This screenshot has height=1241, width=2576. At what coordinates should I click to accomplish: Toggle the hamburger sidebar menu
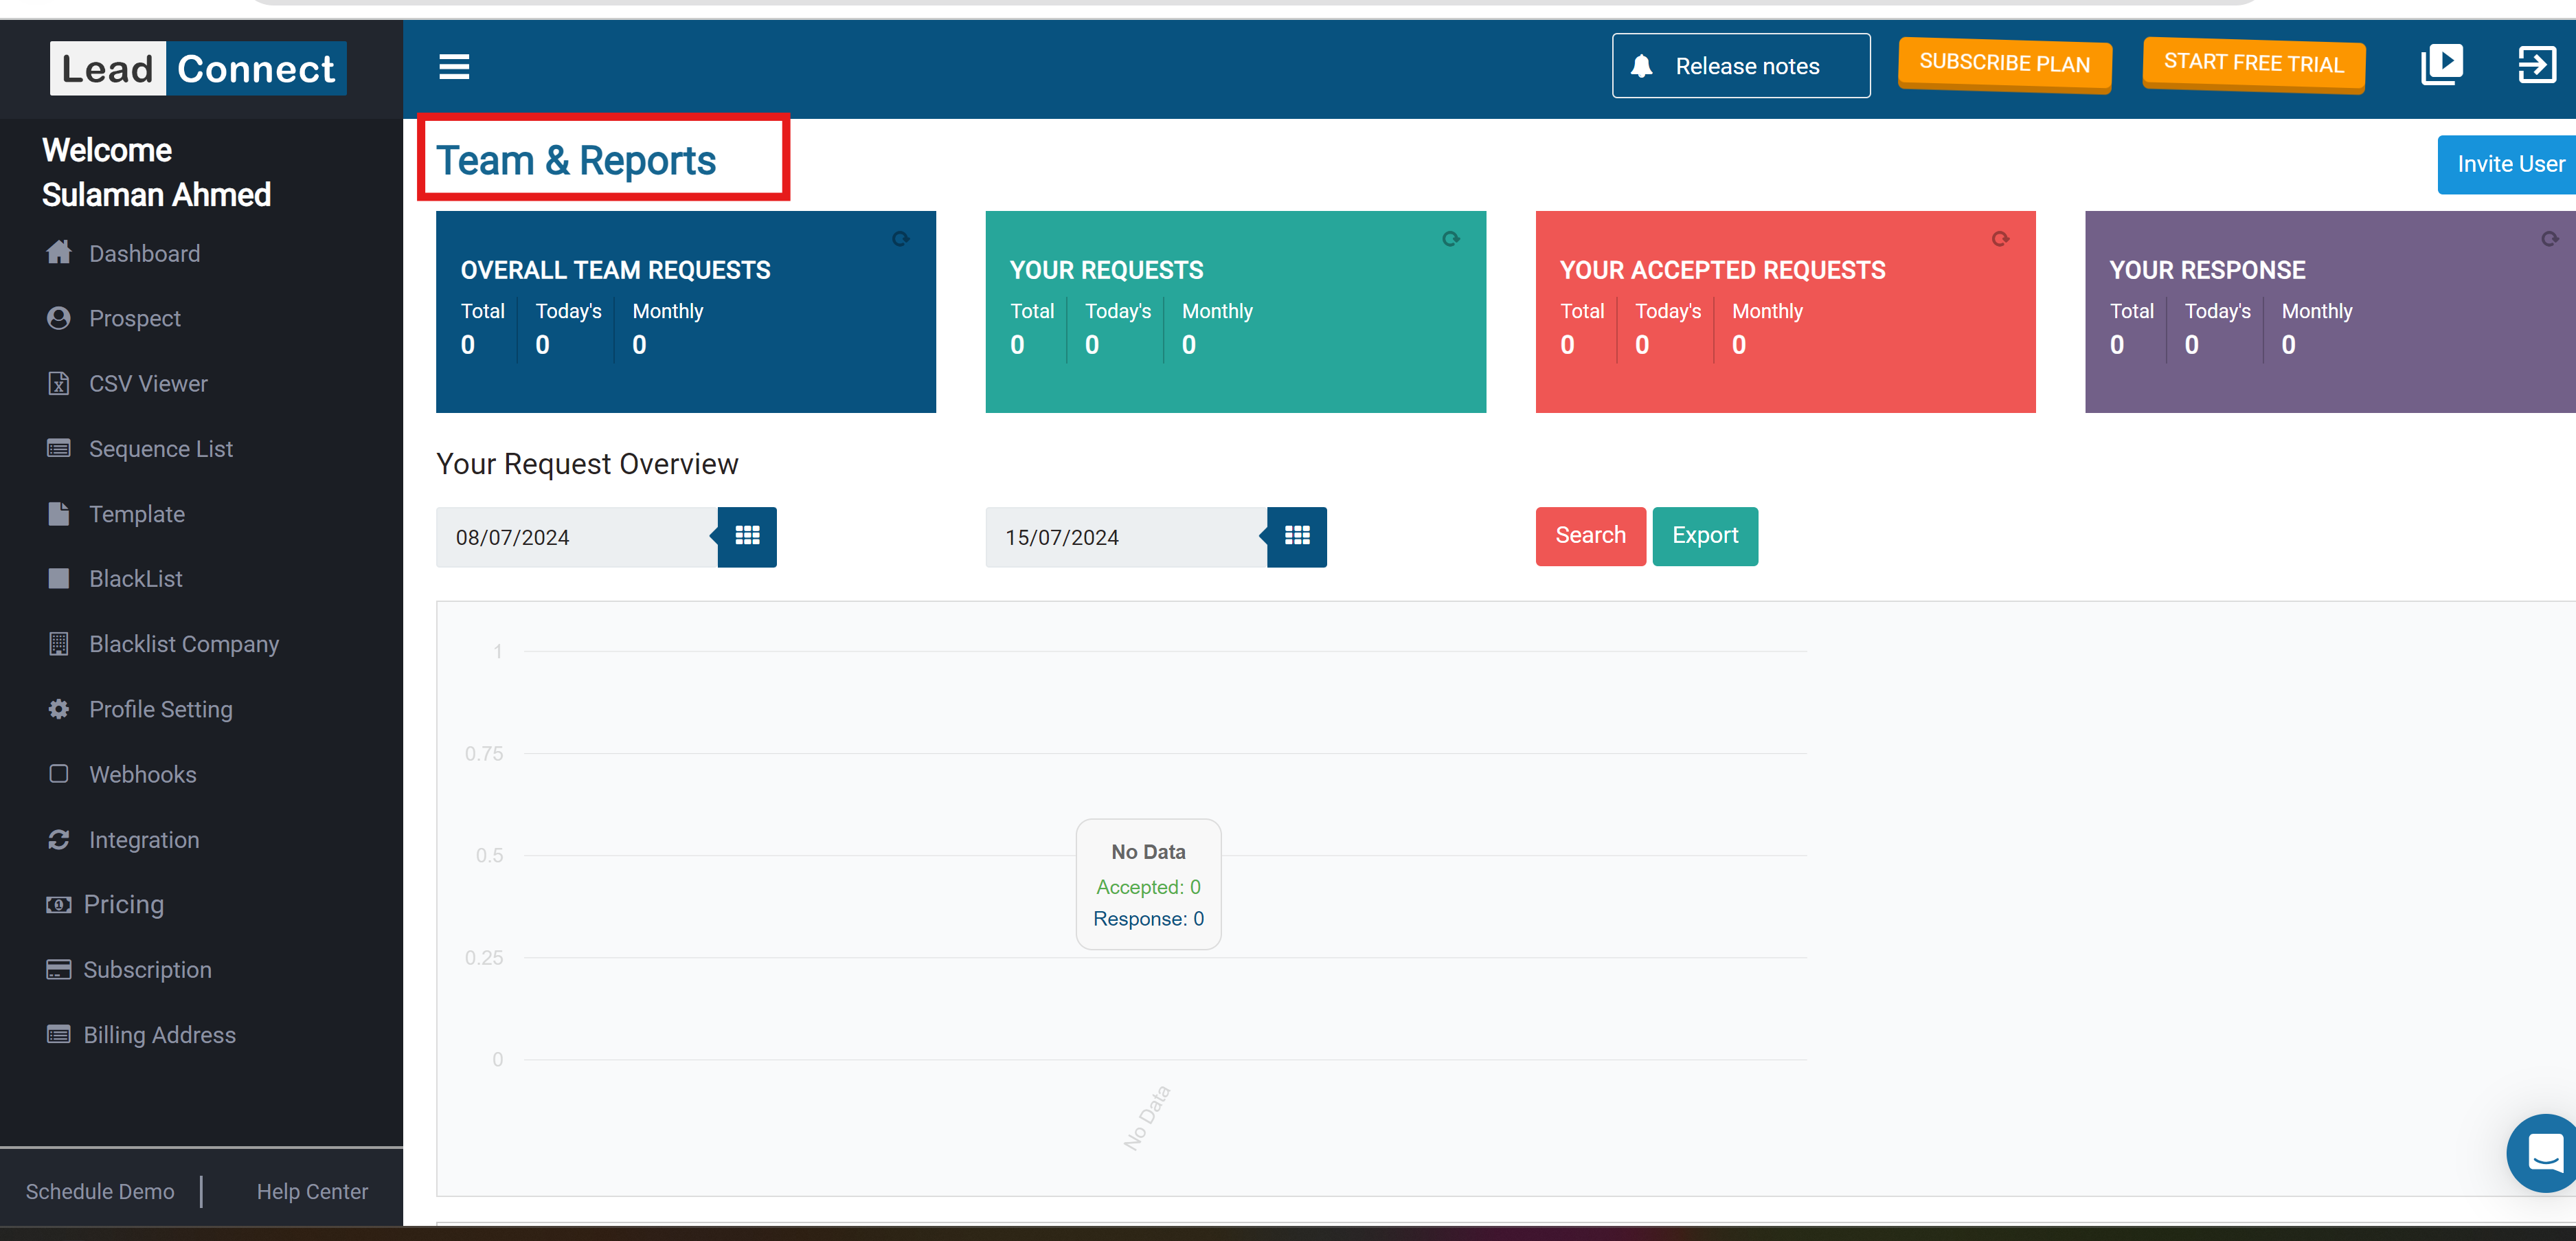pyautogui.click(x=454, y=67)
